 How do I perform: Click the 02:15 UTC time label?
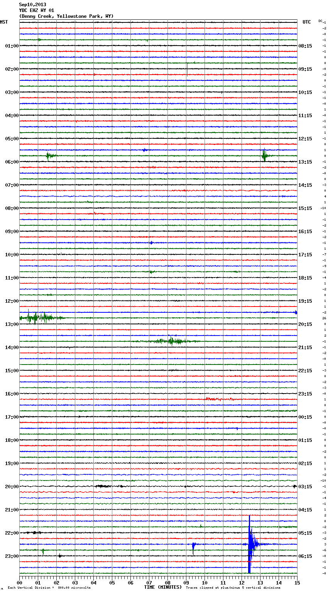(305, 463)
